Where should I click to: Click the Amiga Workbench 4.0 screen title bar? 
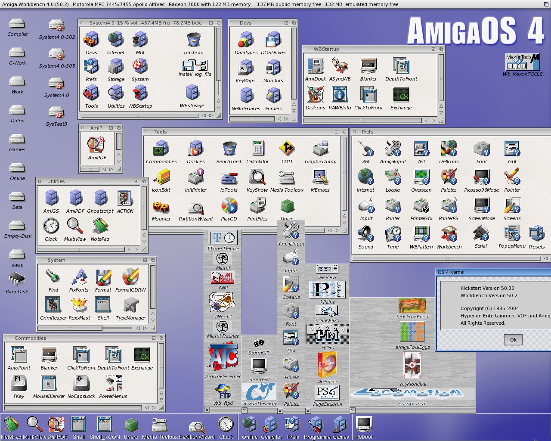[x=275, y=4]
